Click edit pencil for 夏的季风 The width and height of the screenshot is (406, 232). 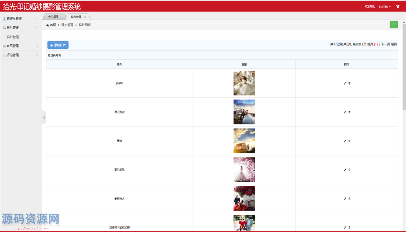345,170
